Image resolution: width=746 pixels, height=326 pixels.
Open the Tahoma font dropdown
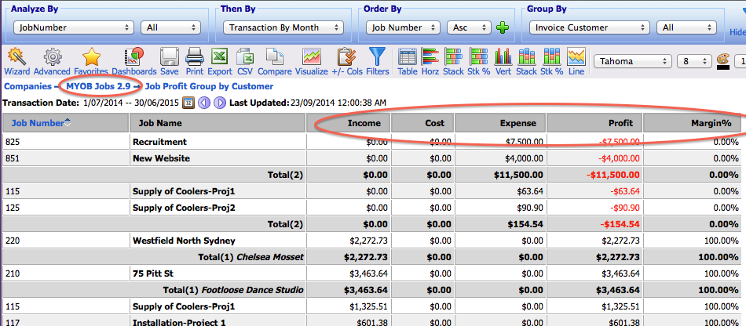point(632,61)
